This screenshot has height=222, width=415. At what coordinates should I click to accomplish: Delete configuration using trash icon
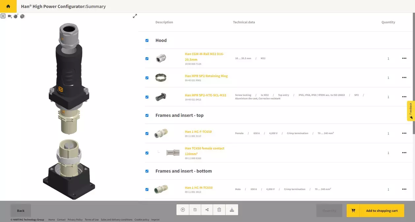(x=219, y=210)
